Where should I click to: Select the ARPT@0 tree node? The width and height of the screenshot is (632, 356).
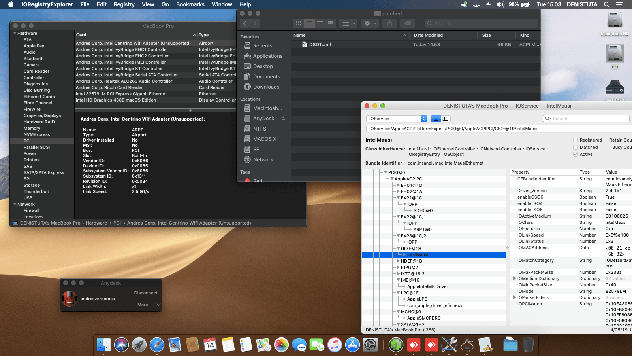tap(423, 229)
